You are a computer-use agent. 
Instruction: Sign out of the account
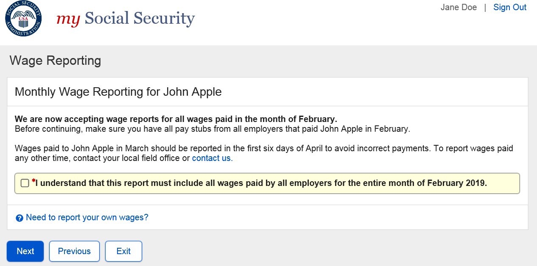pyautogui.click(x=509, y=8)
